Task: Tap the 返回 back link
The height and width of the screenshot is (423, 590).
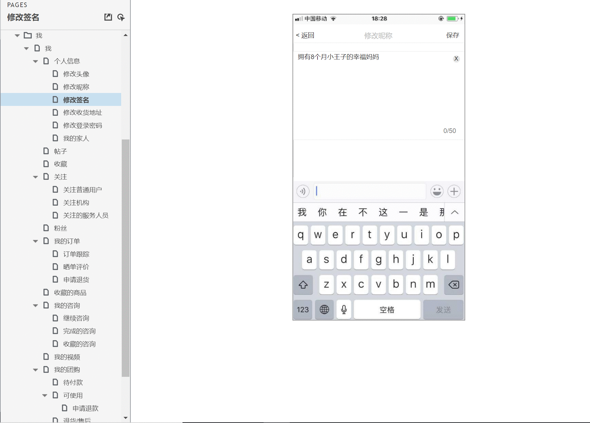Action: [x=305, y=35]
